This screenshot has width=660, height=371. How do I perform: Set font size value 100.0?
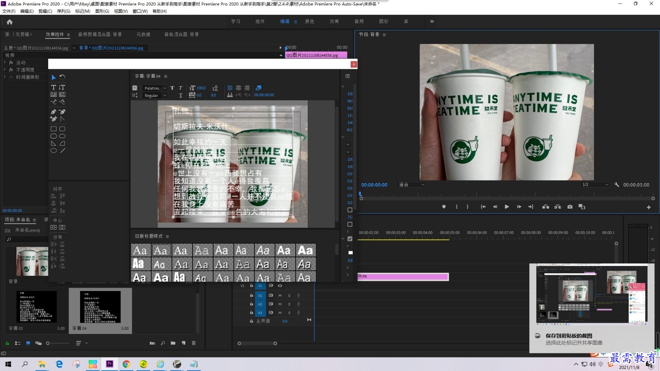click(x=201, y=88)
